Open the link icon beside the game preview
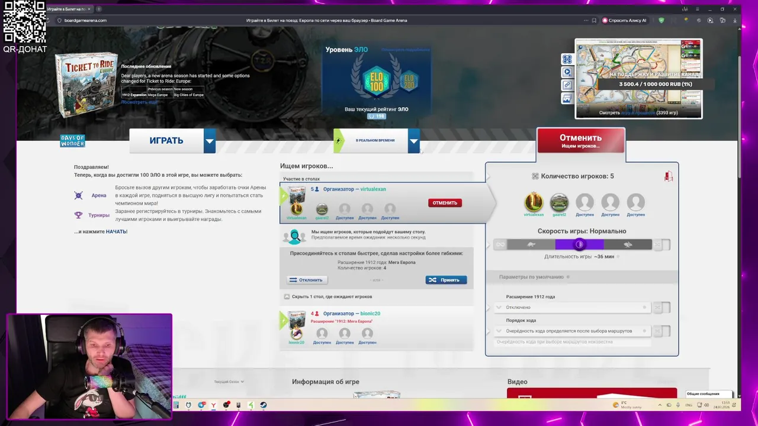Viewport: 758px width, 426px height. 567,85
